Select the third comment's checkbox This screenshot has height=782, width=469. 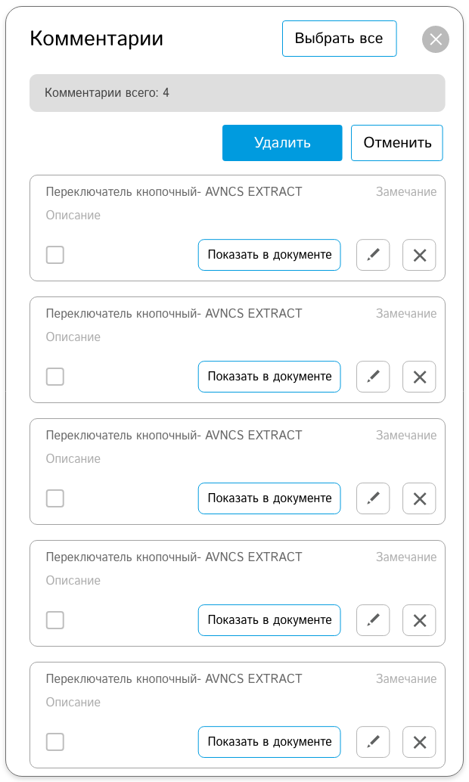pos(55,498)
